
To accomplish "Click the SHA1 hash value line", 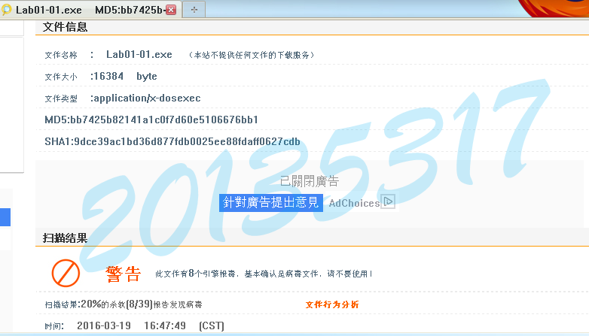I will pos(172,141).
